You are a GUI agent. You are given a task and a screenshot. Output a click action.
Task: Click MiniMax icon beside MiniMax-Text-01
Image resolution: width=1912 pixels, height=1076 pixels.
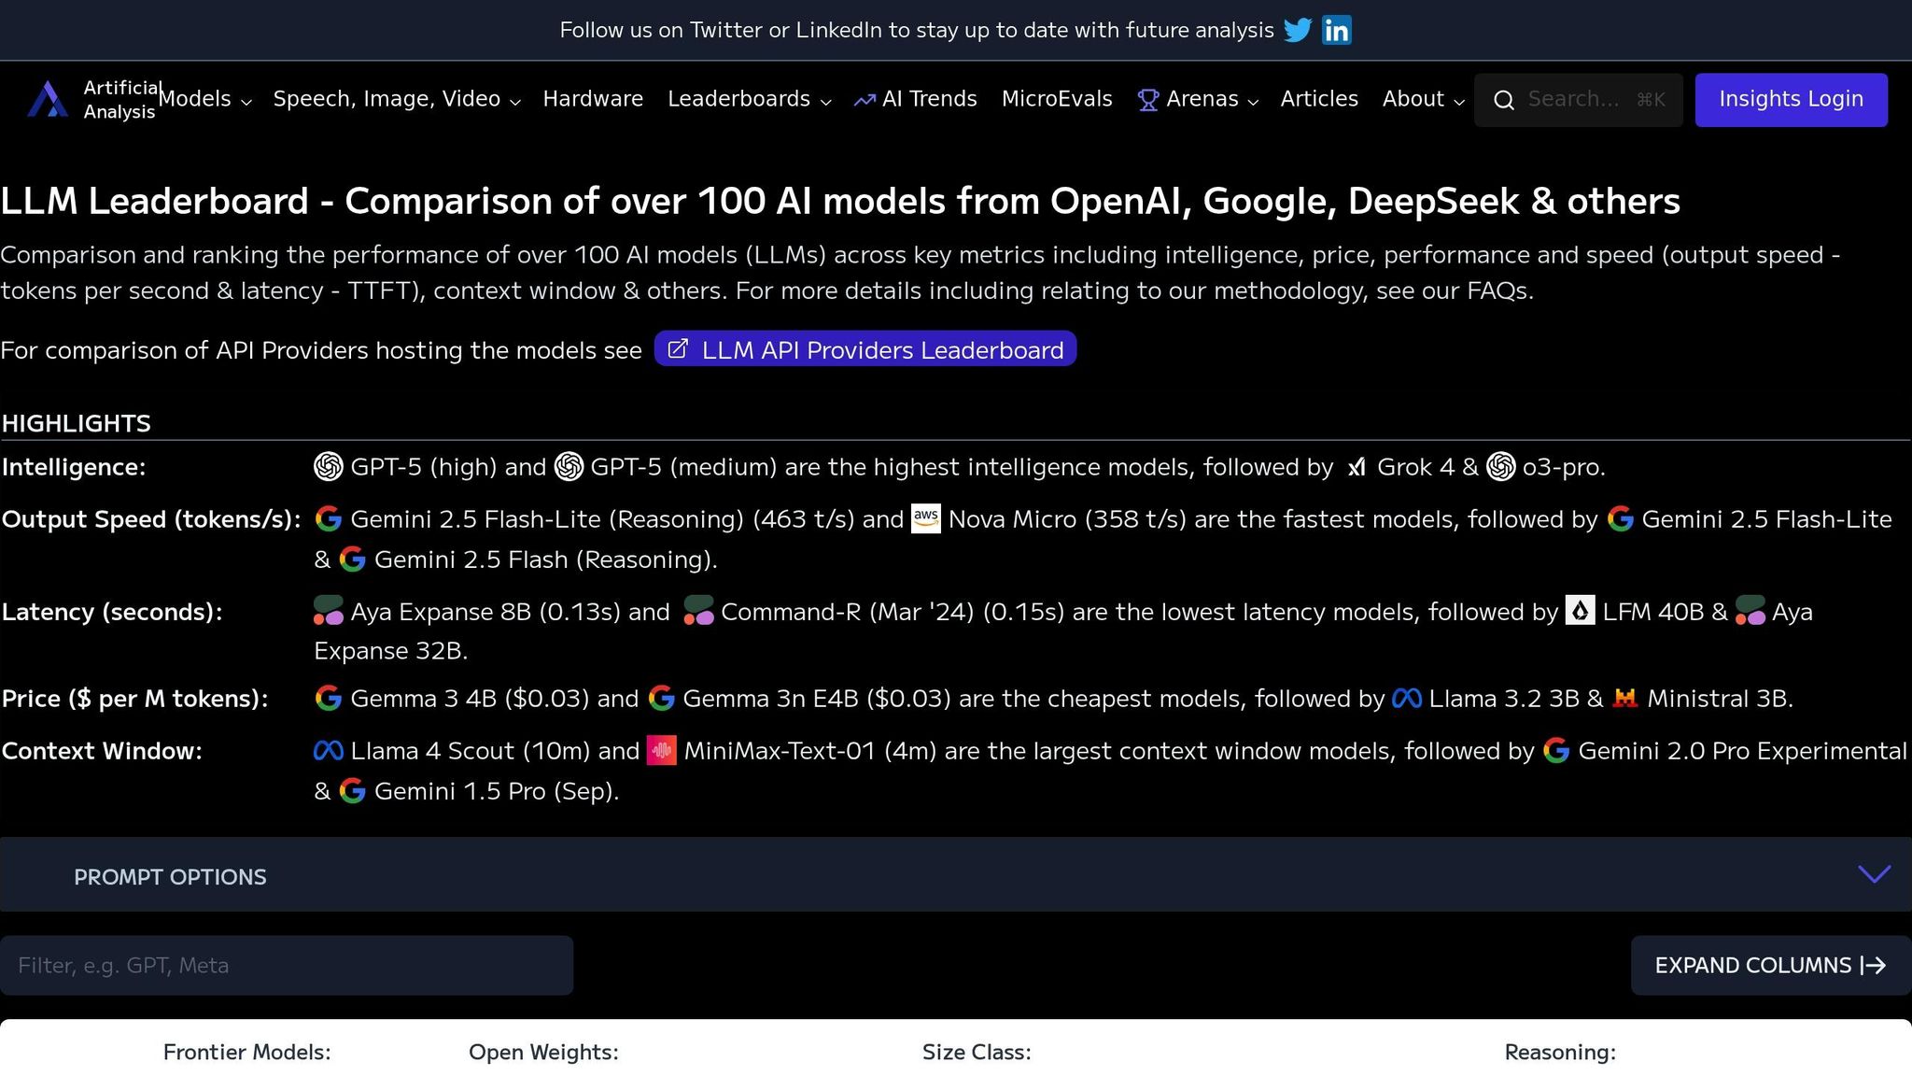click(661, 751)
